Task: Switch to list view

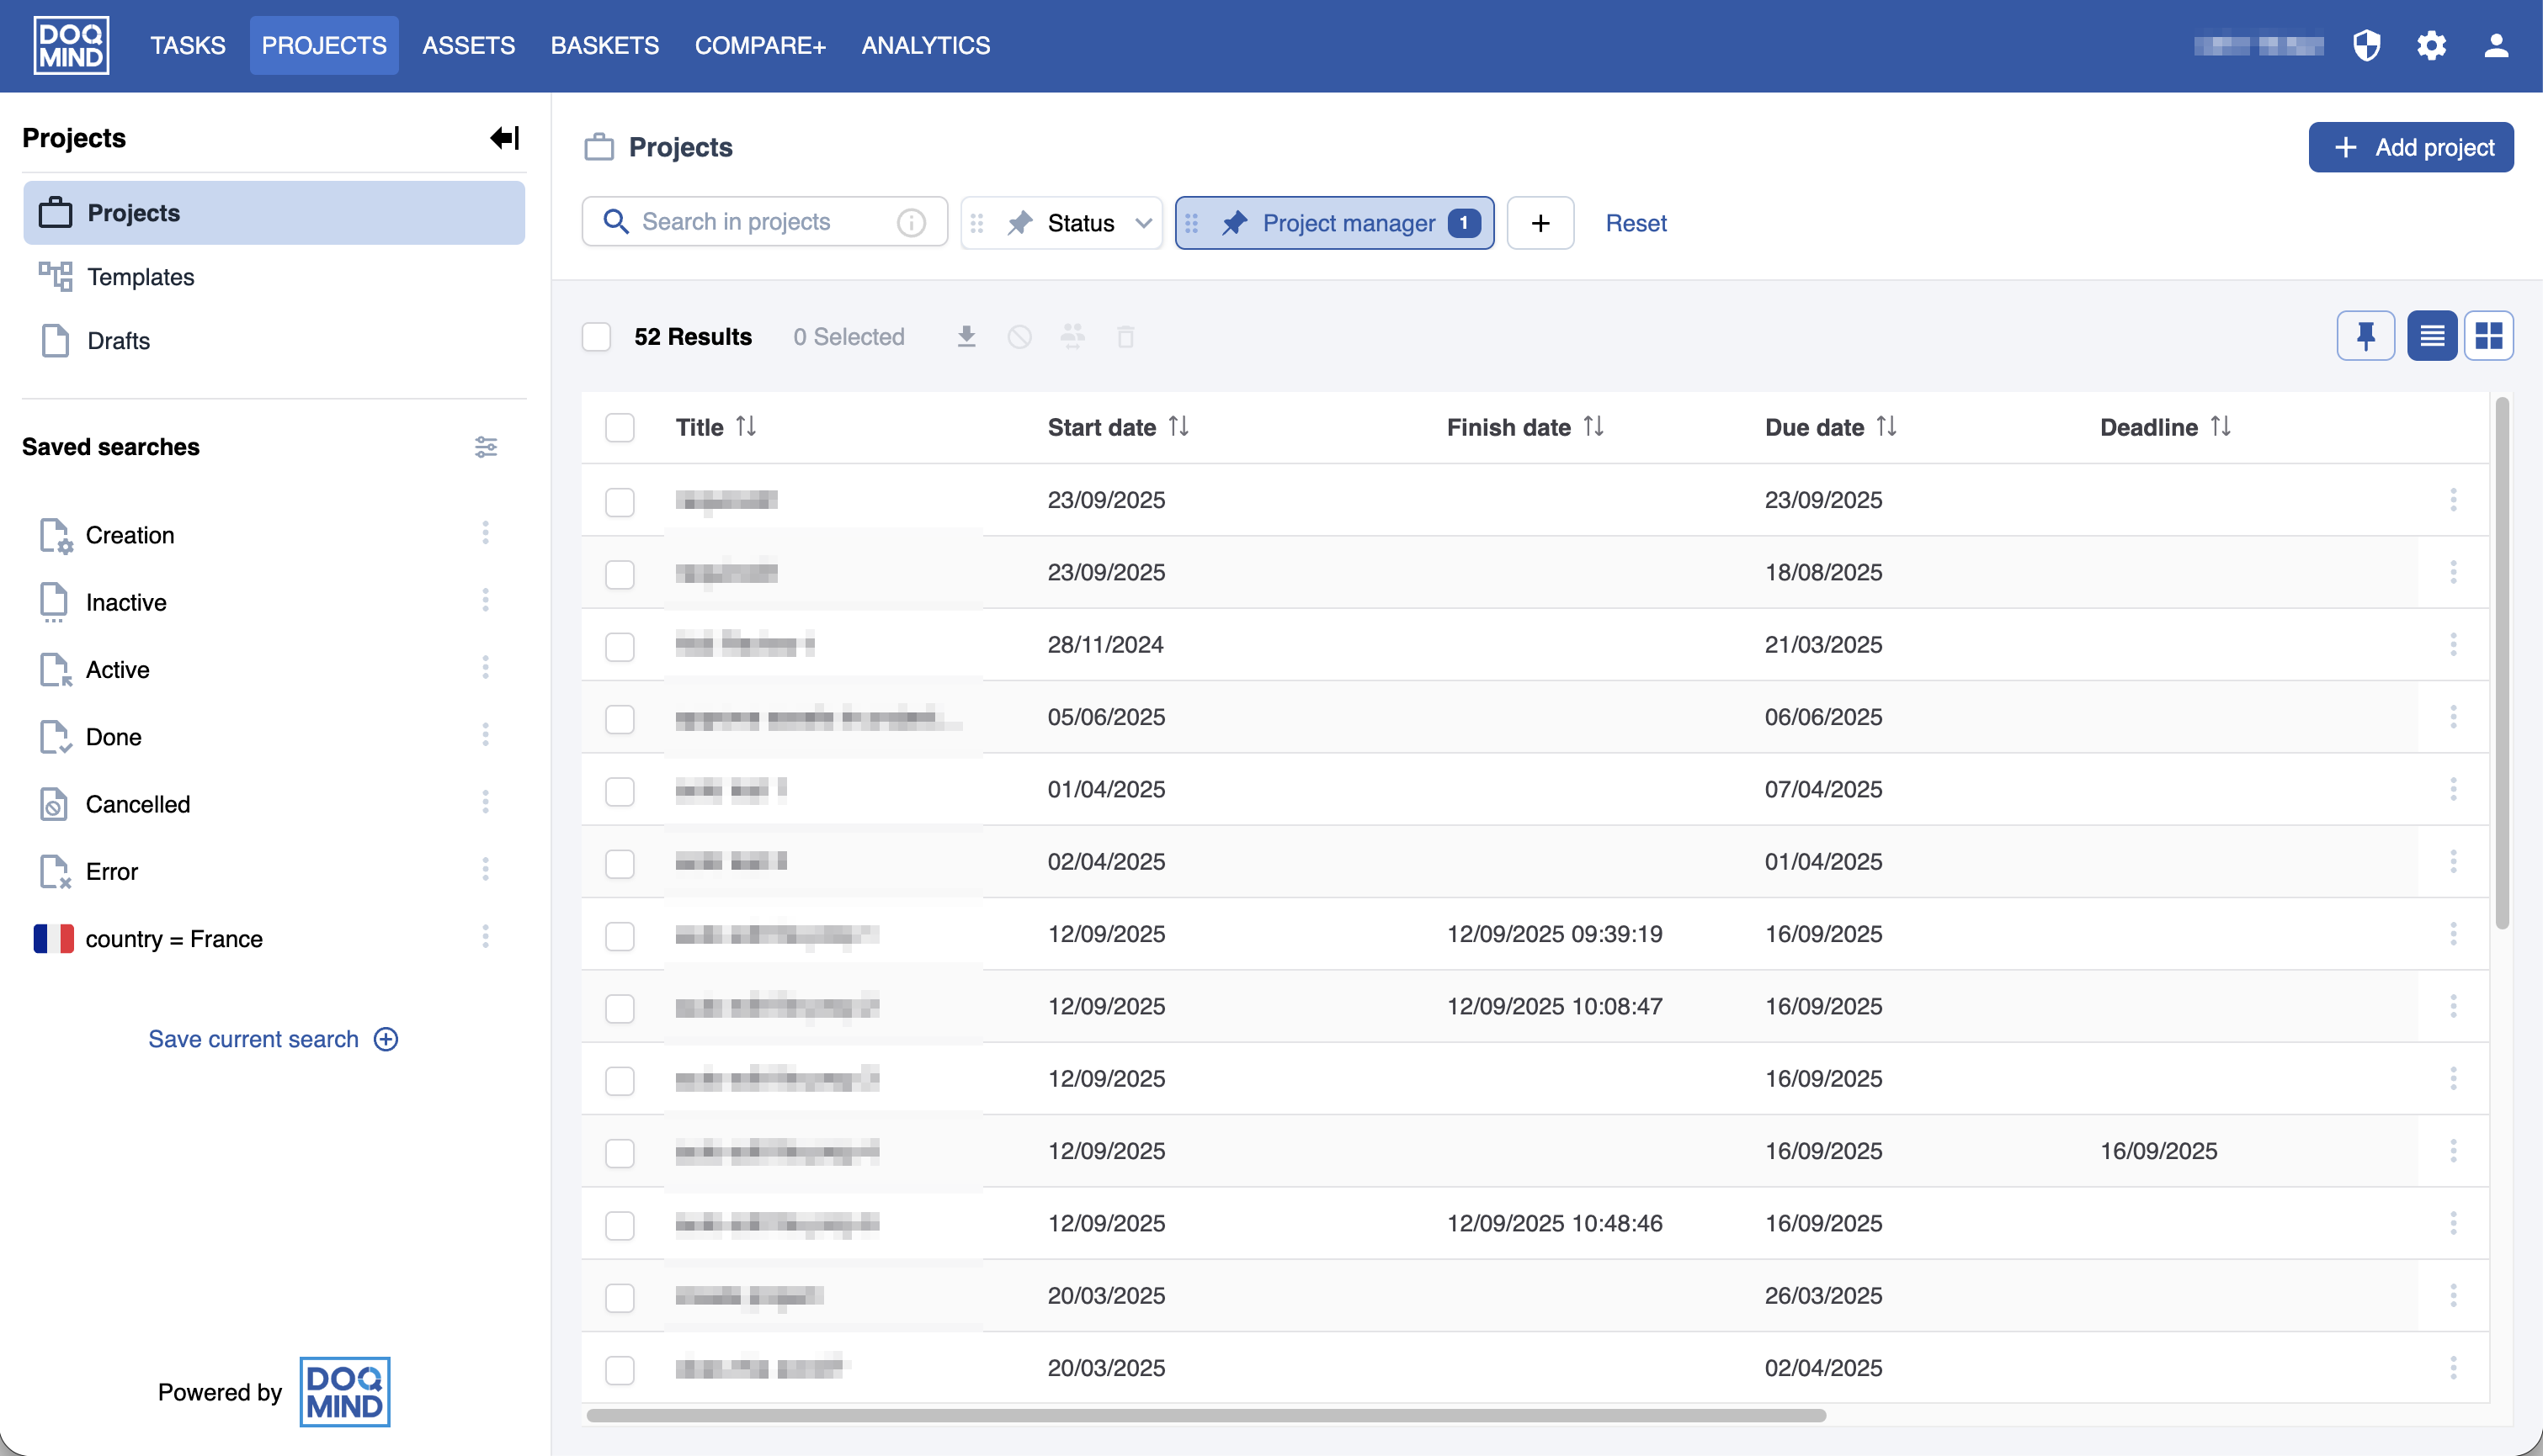Action: [2432, 335]
